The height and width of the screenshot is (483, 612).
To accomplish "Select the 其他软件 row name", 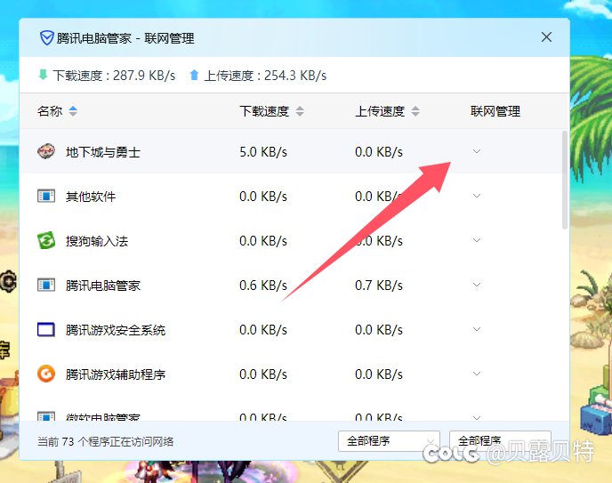I will (91, 197).
